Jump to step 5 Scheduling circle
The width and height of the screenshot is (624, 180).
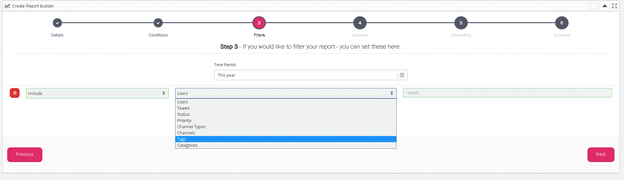[x=461, y=23]
